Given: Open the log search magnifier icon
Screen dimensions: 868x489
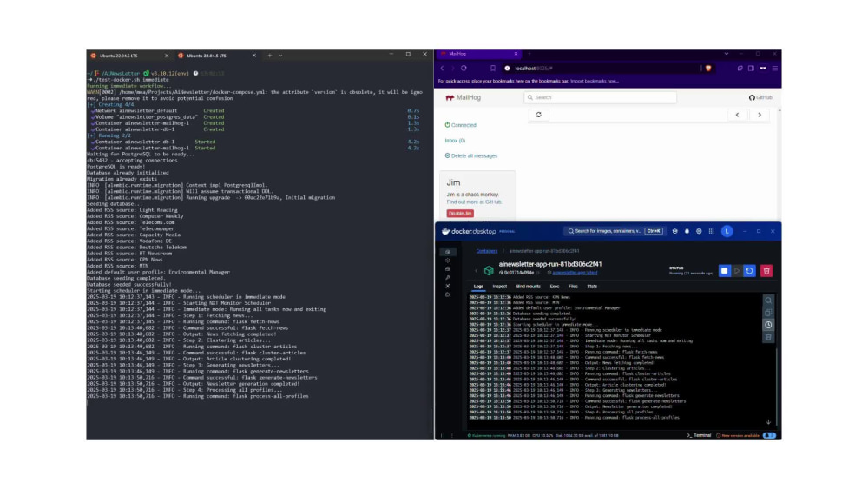Looking at the screenshot, I should pos(768,301).
